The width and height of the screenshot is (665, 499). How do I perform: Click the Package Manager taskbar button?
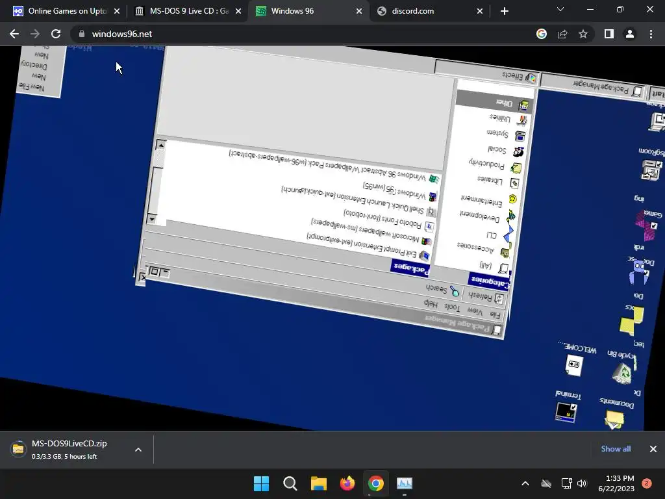tap(594, 86)
